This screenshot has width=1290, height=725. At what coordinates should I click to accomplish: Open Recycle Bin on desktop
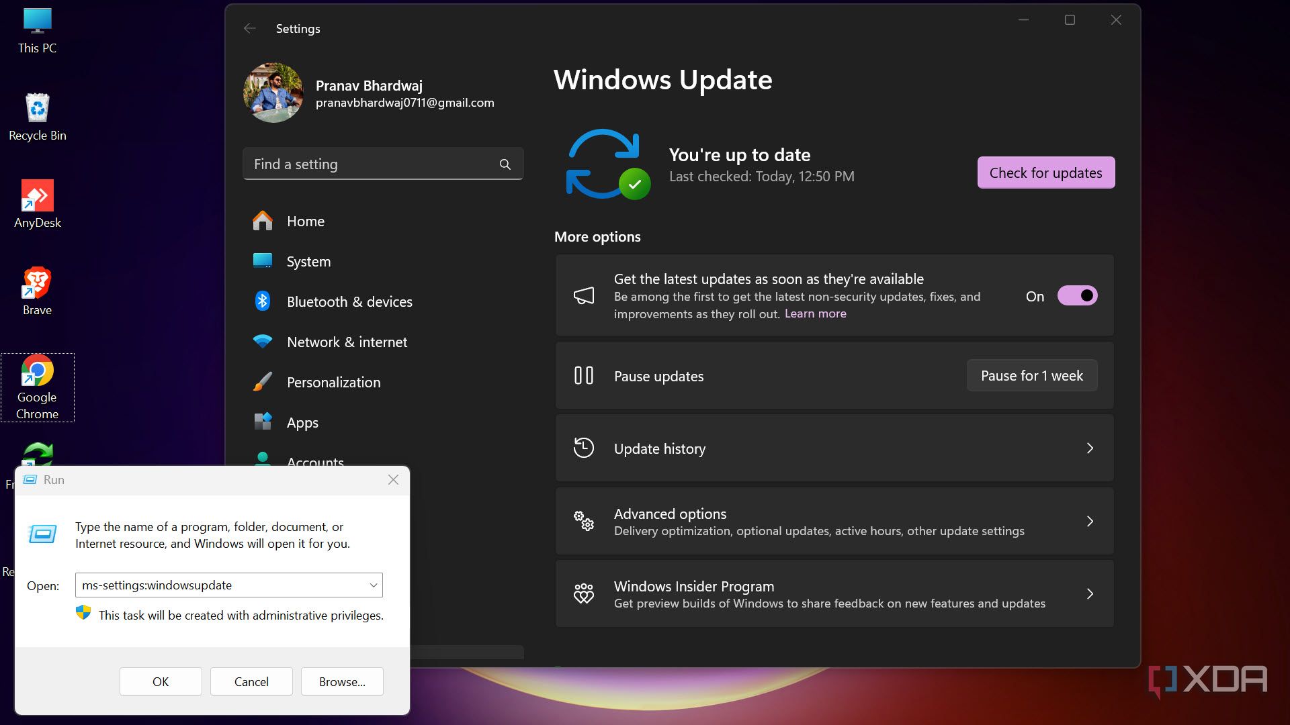[37, 117]
